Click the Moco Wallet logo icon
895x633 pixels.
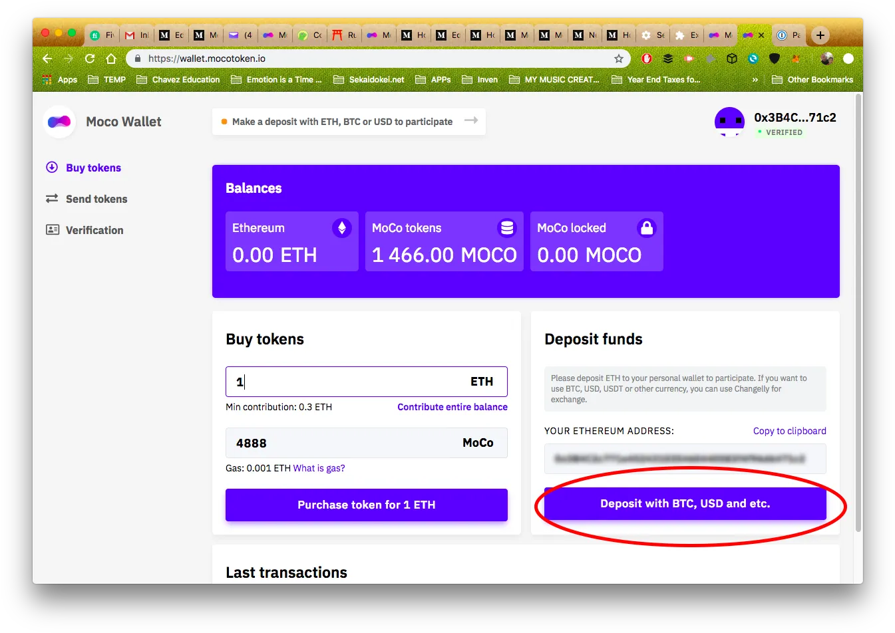(x=59, y=122)
